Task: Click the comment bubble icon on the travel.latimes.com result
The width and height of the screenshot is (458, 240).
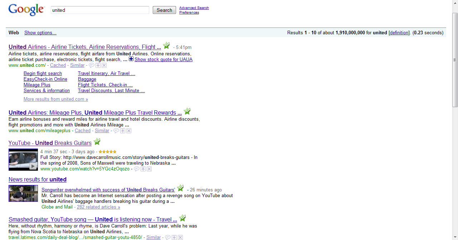Action: [168, 237]
